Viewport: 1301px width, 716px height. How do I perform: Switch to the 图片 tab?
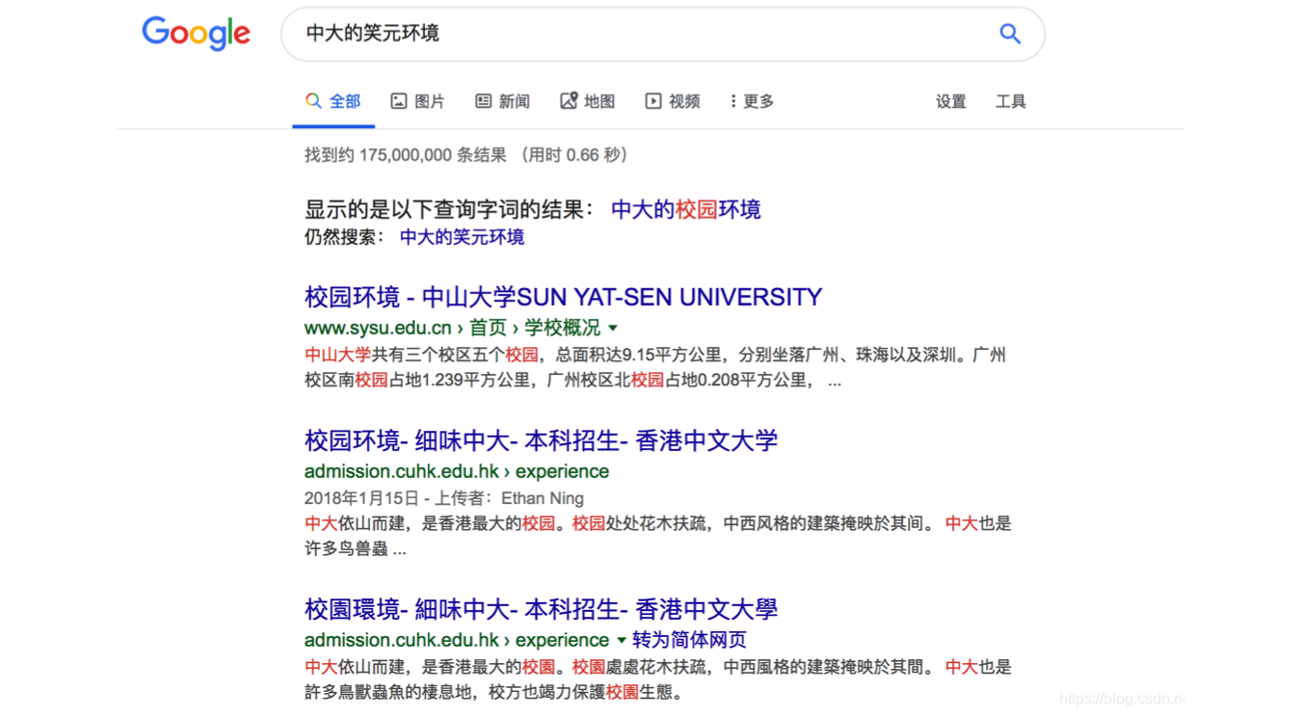tap(417, 101)
